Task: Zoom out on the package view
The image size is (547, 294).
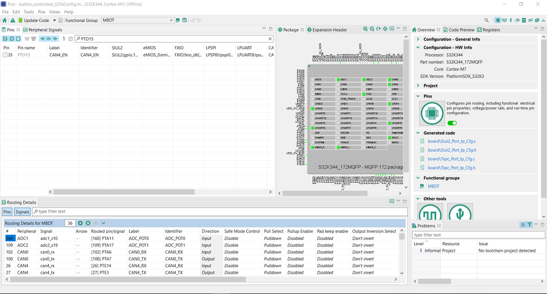Action: click(372, 29)
